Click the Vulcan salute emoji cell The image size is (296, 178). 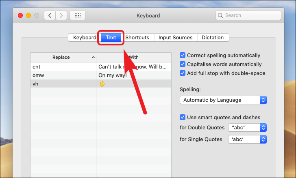pyautogui.click(x=102, y=84)
